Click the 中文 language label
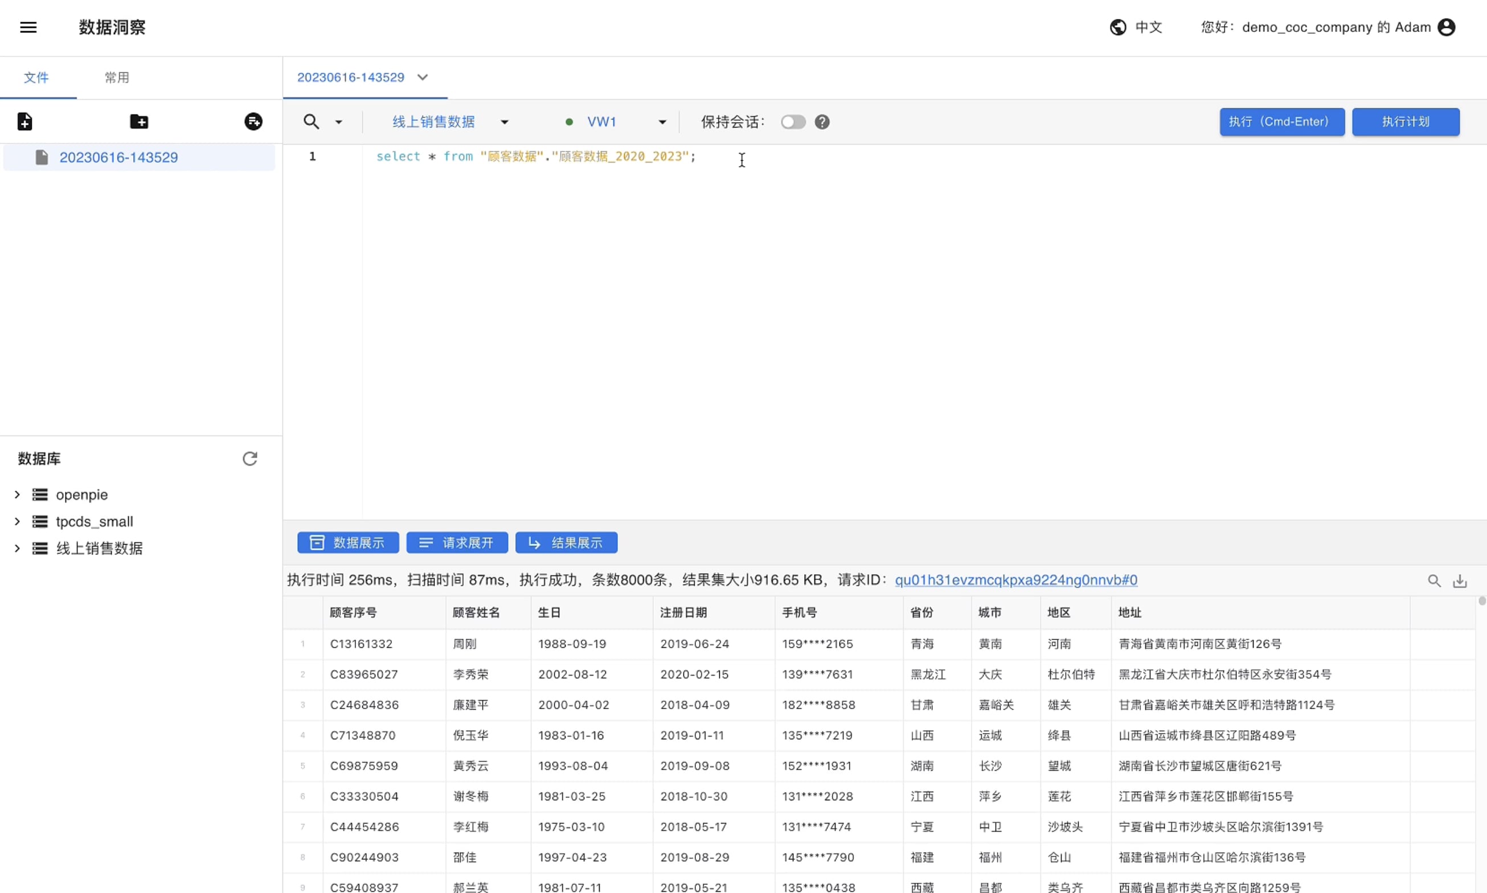The image size is (1487, 893). (1149, 27)
